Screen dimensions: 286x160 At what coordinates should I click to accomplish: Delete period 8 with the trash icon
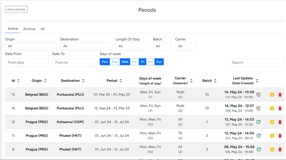[x=280, y=149]
